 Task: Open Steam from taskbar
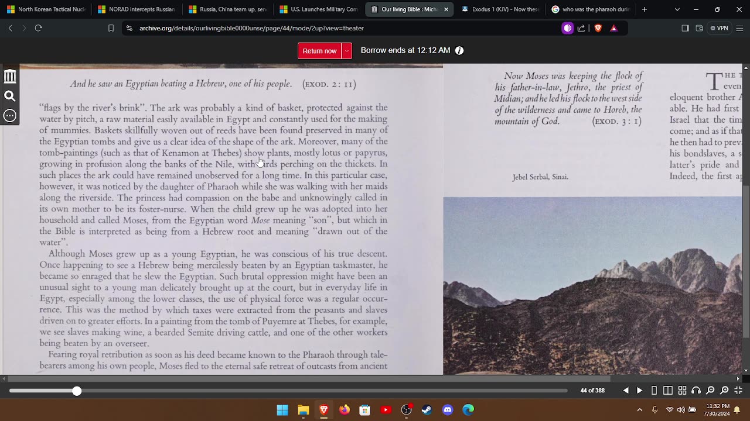tap(427, 410)
